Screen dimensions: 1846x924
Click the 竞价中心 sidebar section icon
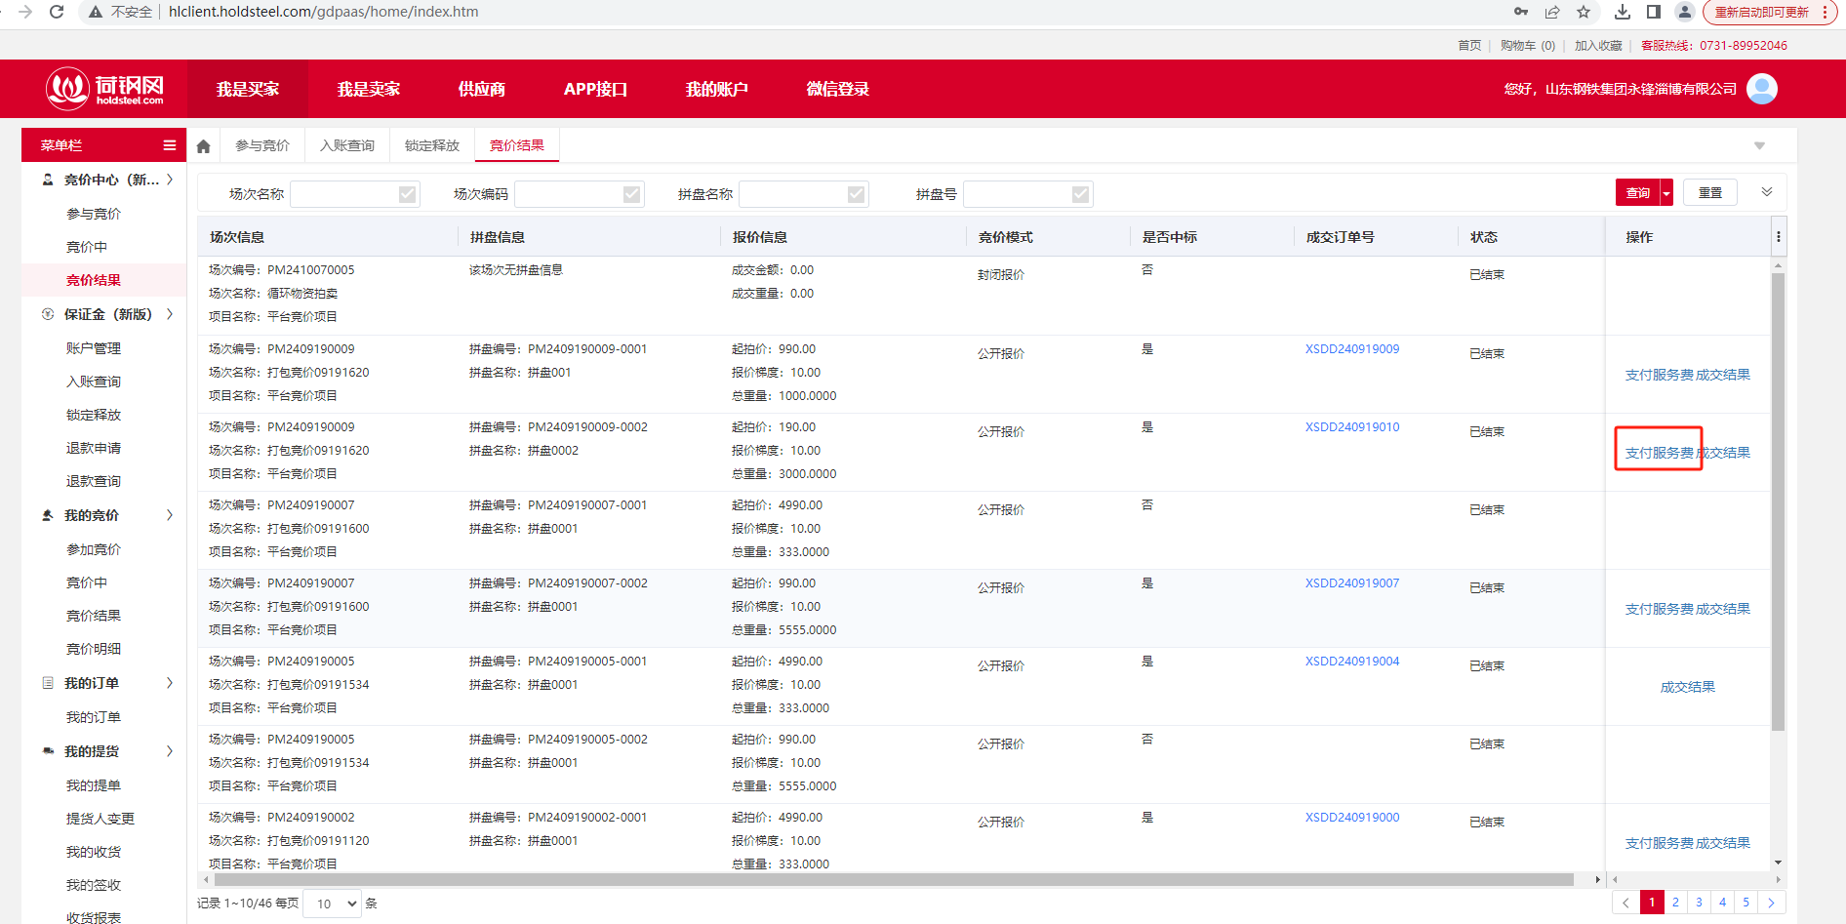[x=48, y=180]
